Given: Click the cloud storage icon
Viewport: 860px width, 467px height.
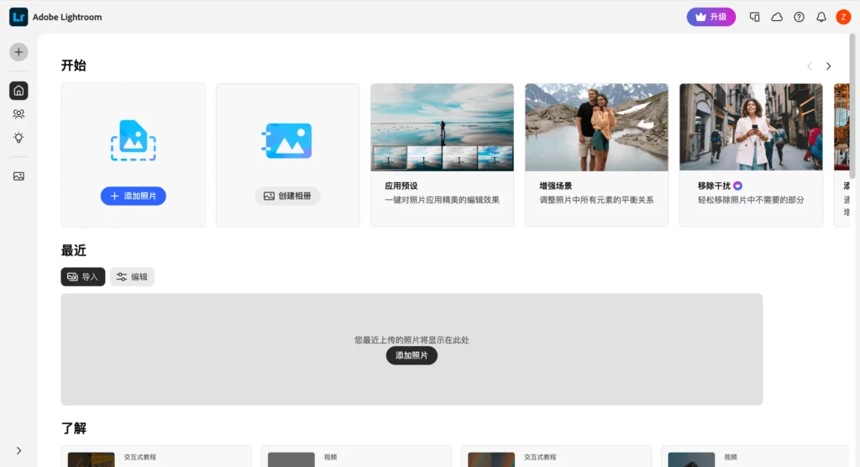Looking at the screenshot, I should point(777,17).
